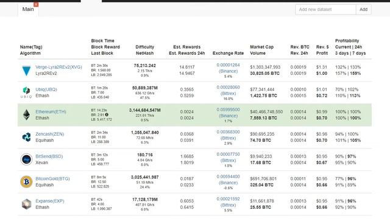The height and width of the screenshot is (219, 390).
Task: Click the (Bittrex) link in Expanse row
Action: (228, 206)
